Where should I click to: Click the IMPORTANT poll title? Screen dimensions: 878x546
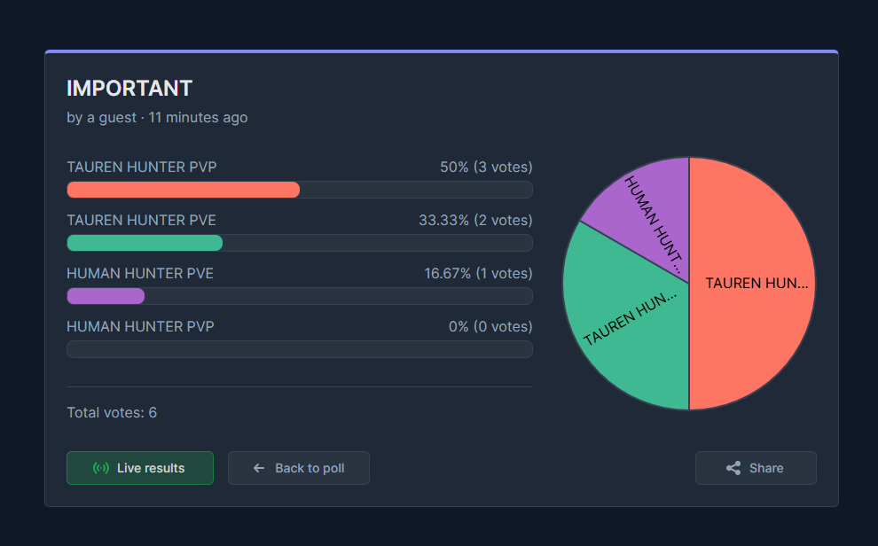(x=129, y=88)
